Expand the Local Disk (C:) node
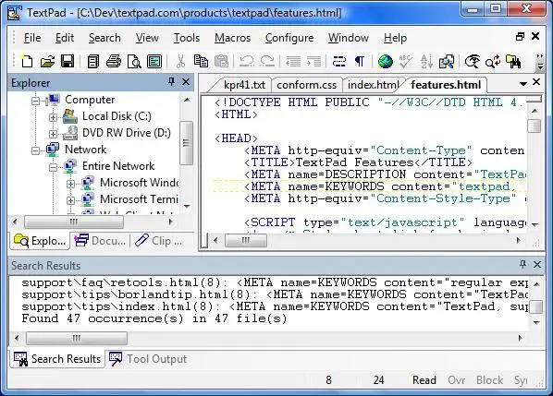The image size is (553, 396). coord(53,117)
